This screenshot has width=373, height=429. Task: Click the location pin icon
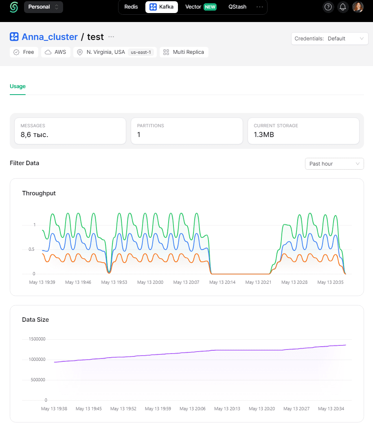pyautogui.click(x=80, y=52)
